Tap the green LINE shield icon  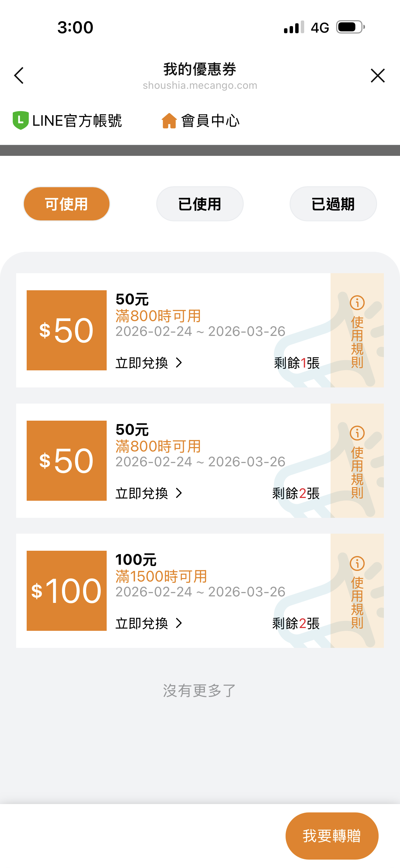pos(20,120)
